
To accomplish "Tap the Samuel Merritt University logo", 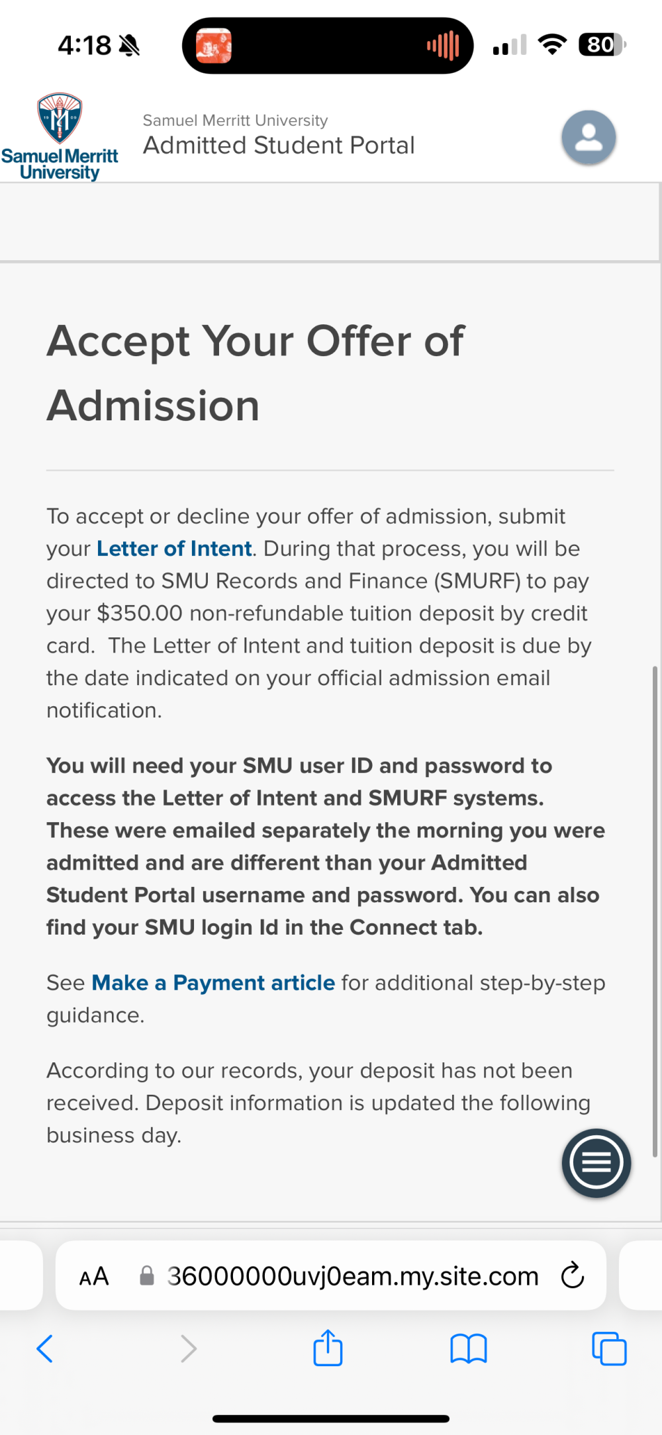I will coord(60,137).
